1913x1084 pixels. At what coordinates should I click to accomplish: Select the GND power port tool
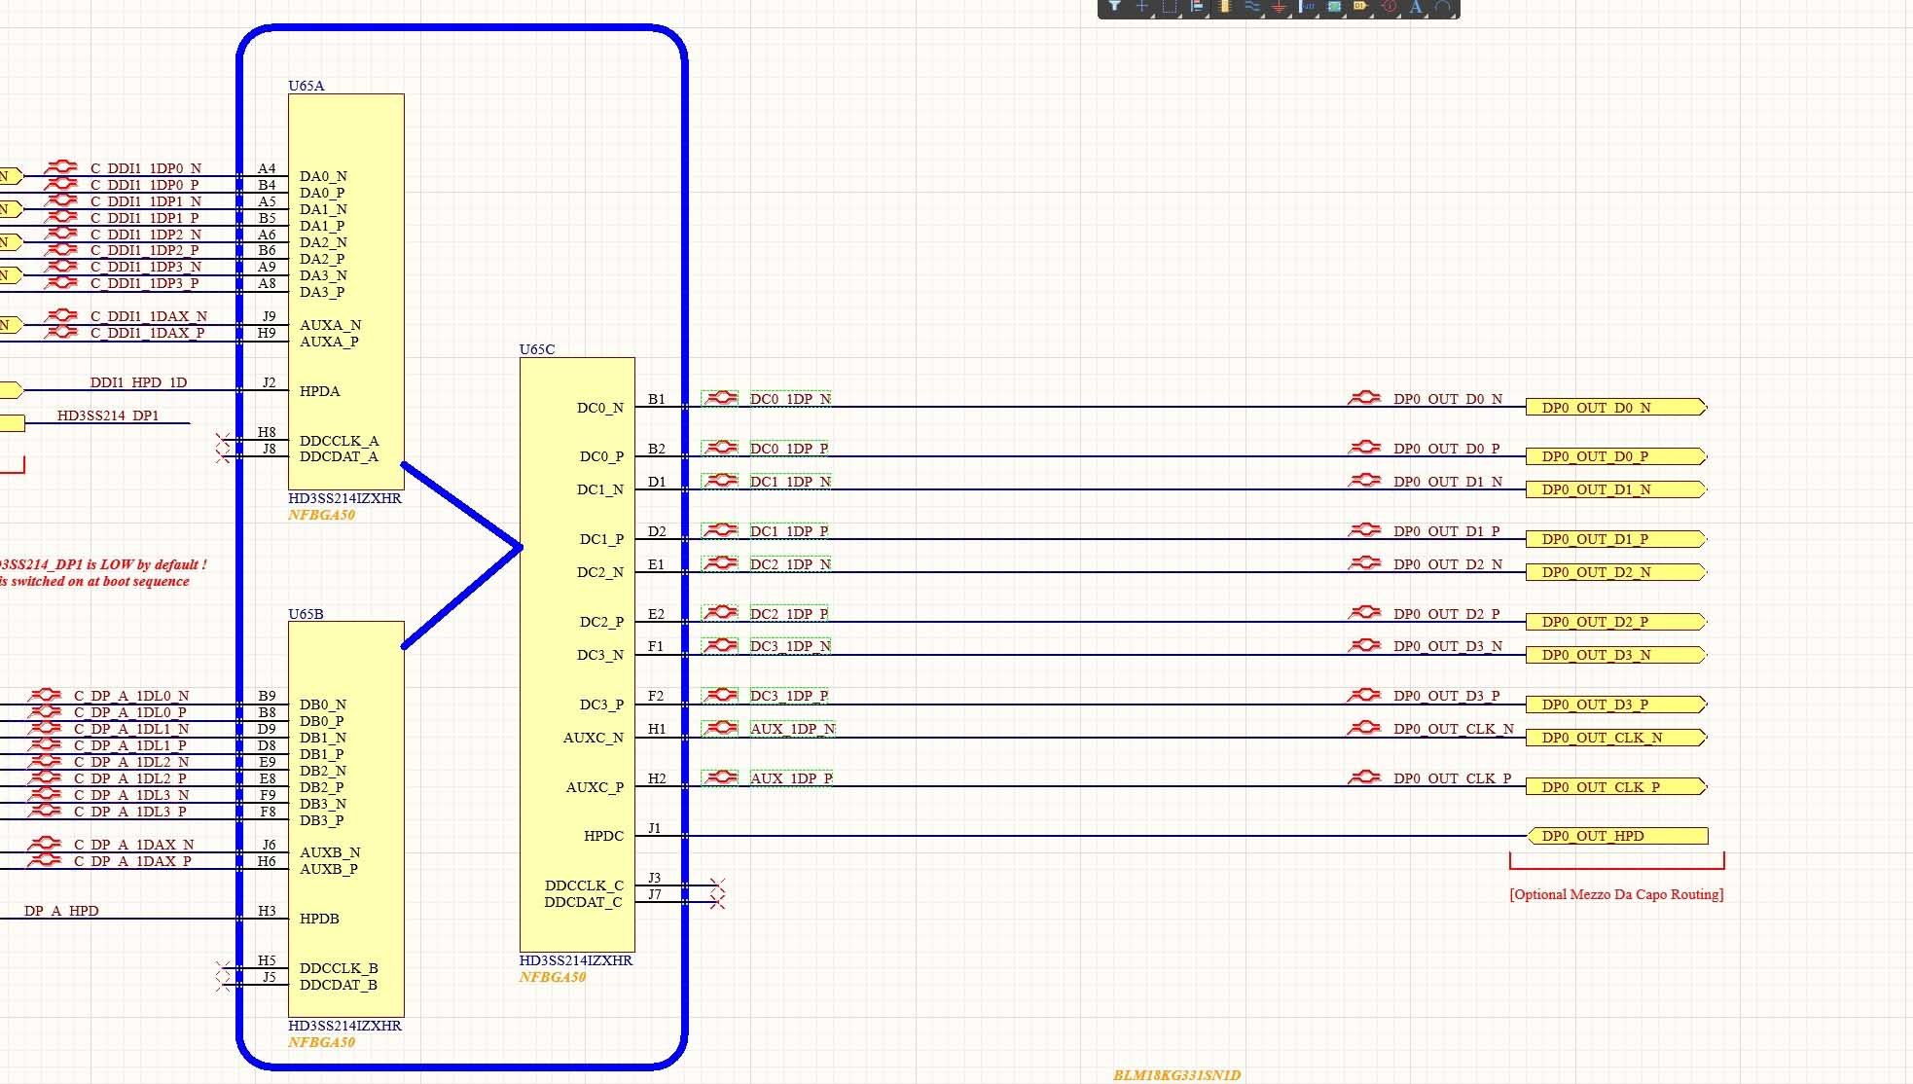[1279, 6]
